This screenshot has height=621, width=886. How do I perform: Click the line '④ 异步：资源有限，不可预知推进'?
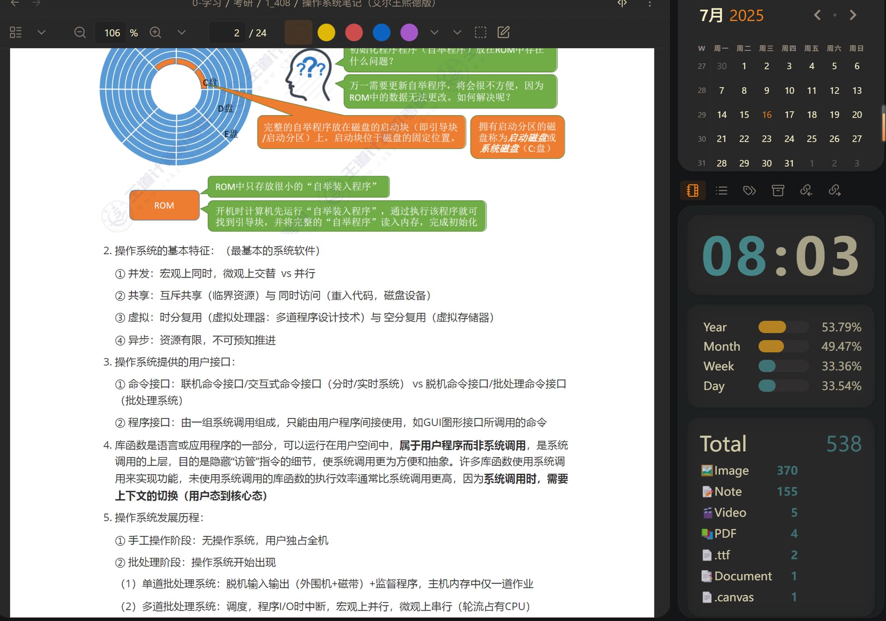point(195,340)
